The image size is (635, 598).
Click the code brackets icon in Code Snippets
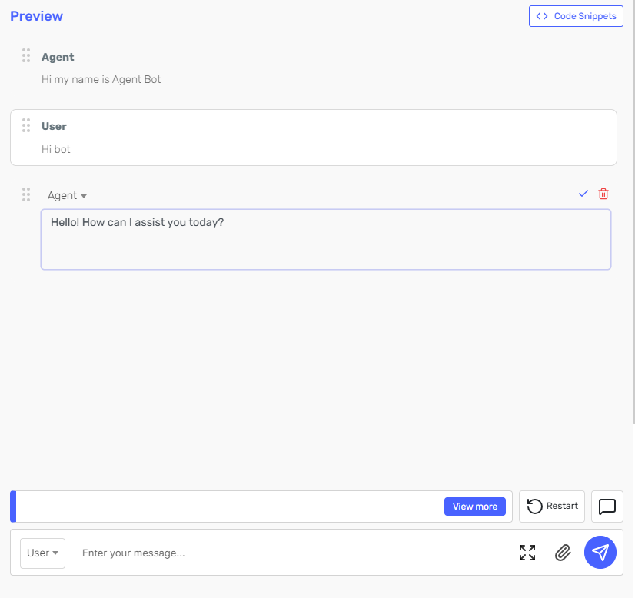tap(541, 16)
